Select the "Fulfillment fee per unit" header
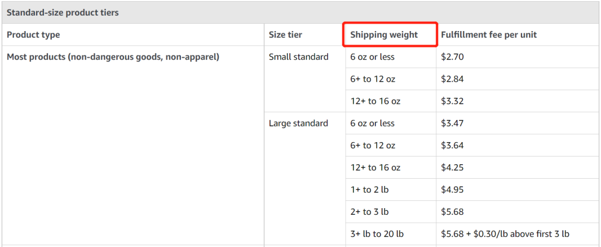This screenshot has height=247, width=601. (489, 34)
